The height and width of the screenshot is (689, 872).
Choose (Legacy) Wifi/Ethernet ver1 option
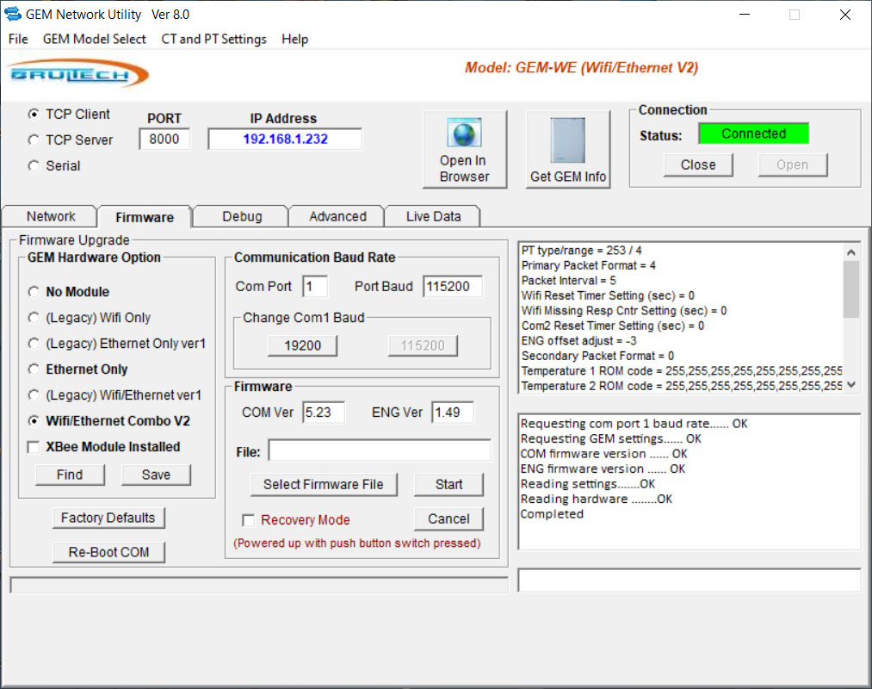pyautogui.click(x=34, y=395)
